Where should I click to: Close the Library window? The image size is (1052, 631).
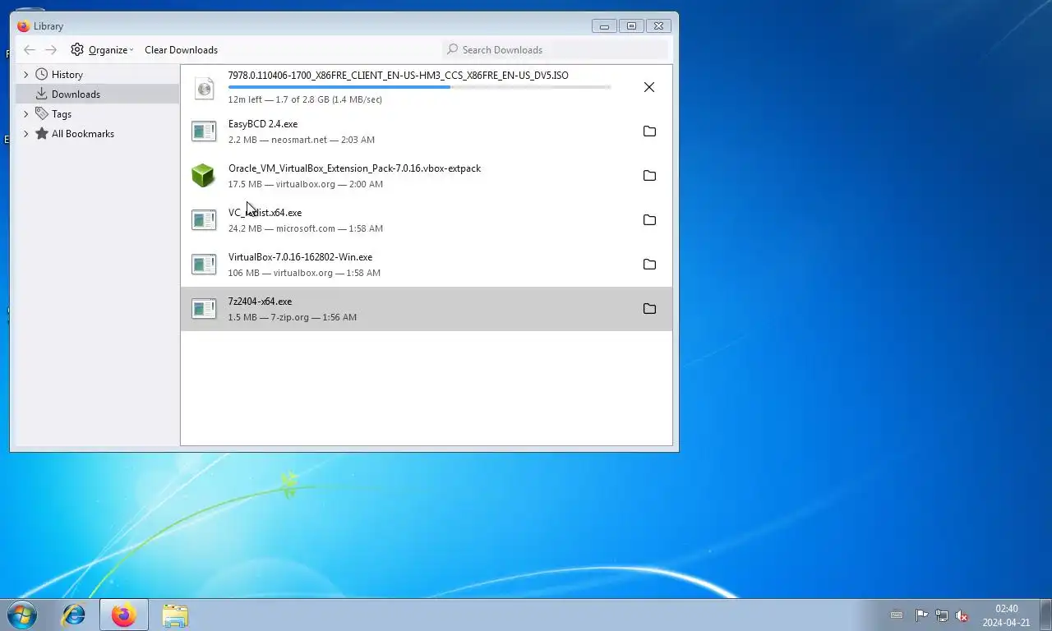658,26
